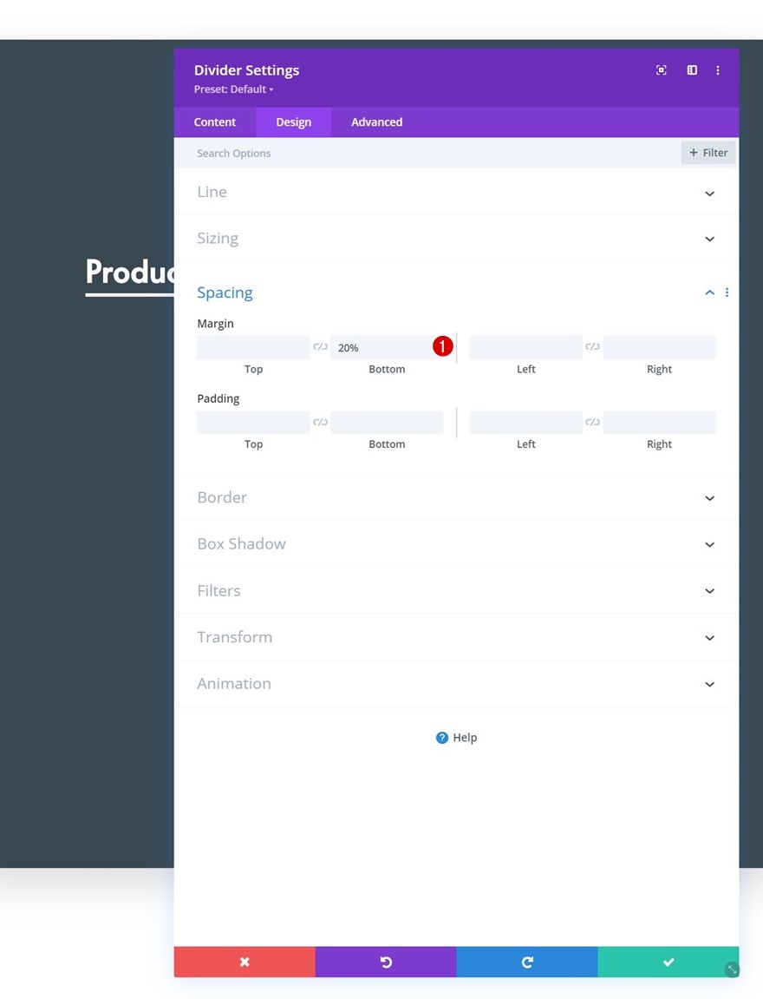The height and width of the screenshot is (999, 763).
Task: Toggle the split sidebar view icon
Action: click(x=692, y=70)
